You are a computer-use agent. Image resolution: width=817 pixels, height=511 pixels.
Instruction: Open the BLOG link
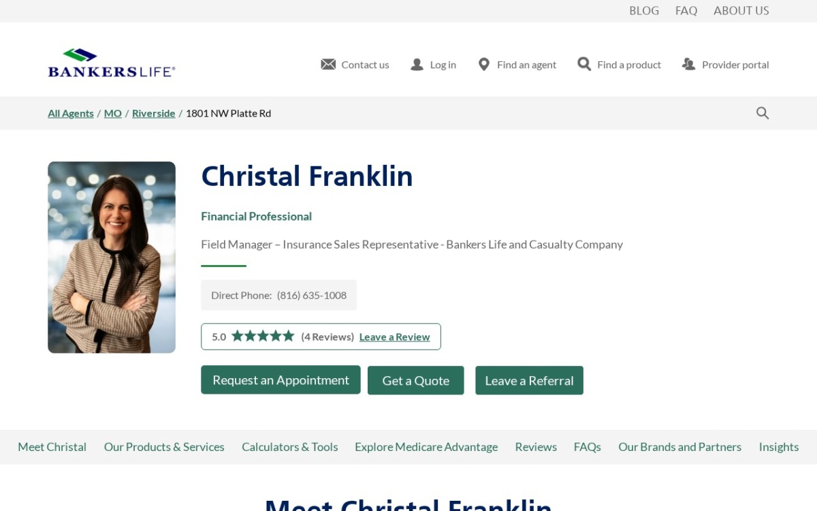point(644,11)
